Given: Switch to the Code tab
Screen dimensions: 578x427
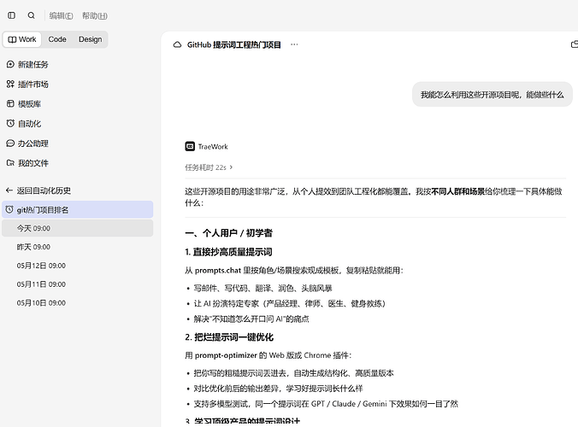Looking at the screenshot, I should 57,39.
